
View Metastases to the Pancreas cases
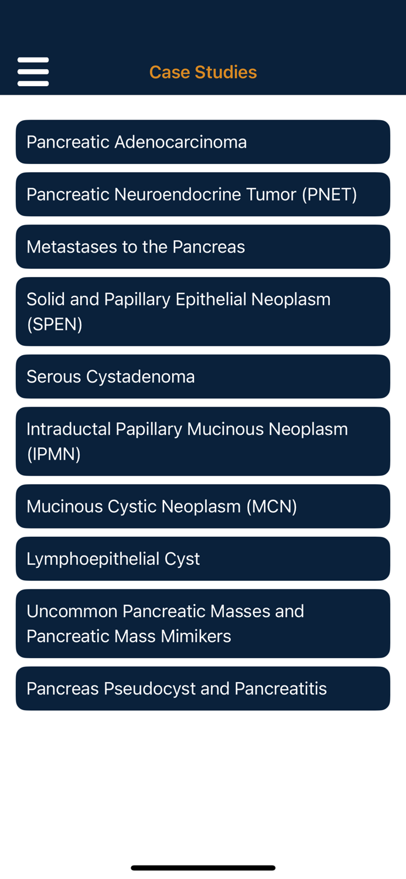(x=203, y=246)
